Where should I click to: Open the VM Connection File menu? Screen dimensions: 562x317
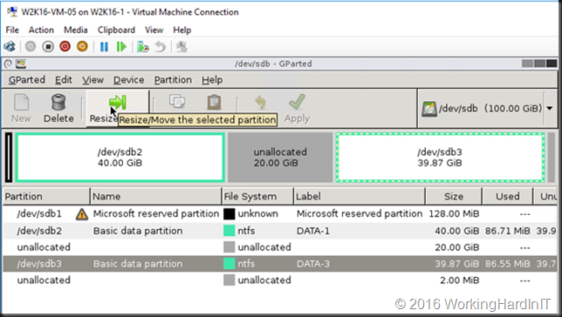(12, 30)
